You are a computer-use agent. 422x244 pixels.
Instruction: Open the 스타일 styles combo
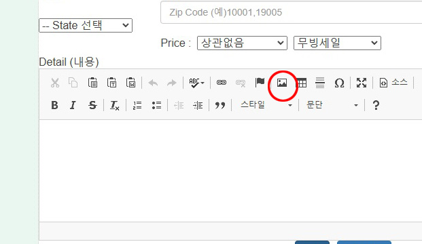click(266, 105)
